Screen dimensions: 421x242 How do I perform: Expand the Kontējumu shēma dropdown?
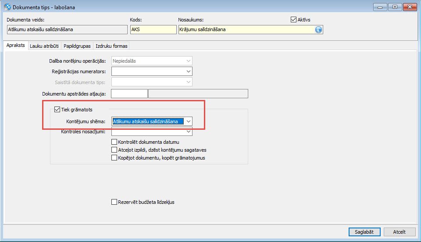(189, 121)
